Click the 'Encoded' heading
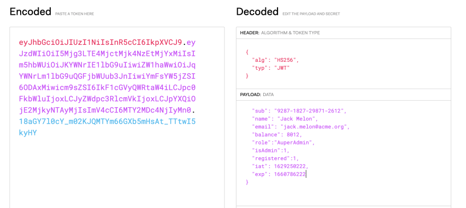 (30, 12)
